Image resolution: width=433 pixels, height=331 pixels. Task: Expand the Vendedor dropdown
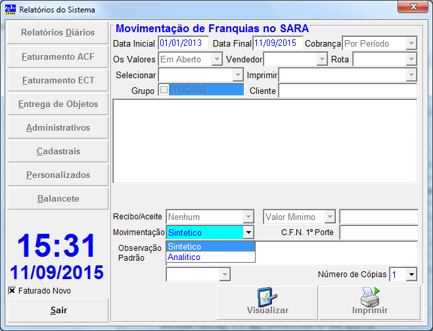point(322,59)
